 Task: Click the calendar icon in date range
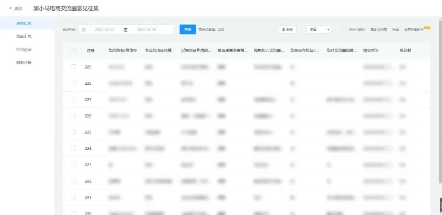pyautogui.click(x=84, y=30)
